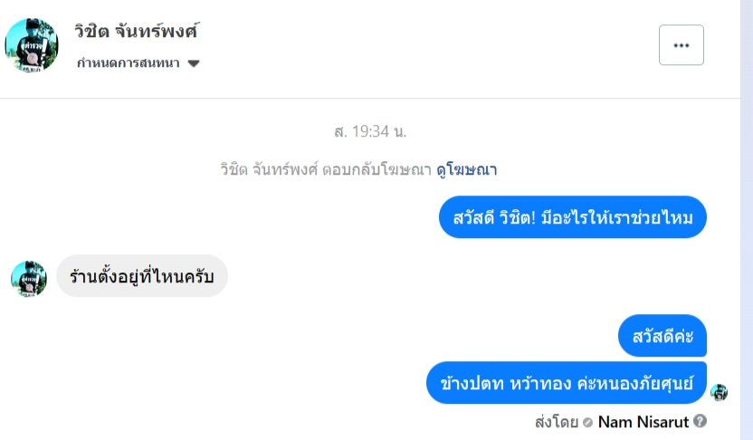
Task: Click sender avatar beside ร้านตั้งอยู่ที่ไหนครับ message
Action: click(29, 278)
